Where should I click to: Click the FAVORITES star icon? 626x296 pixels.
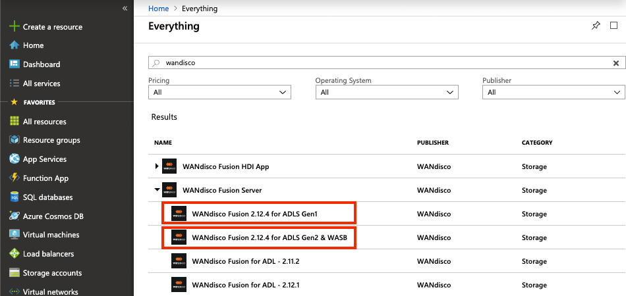pos(14,103)
